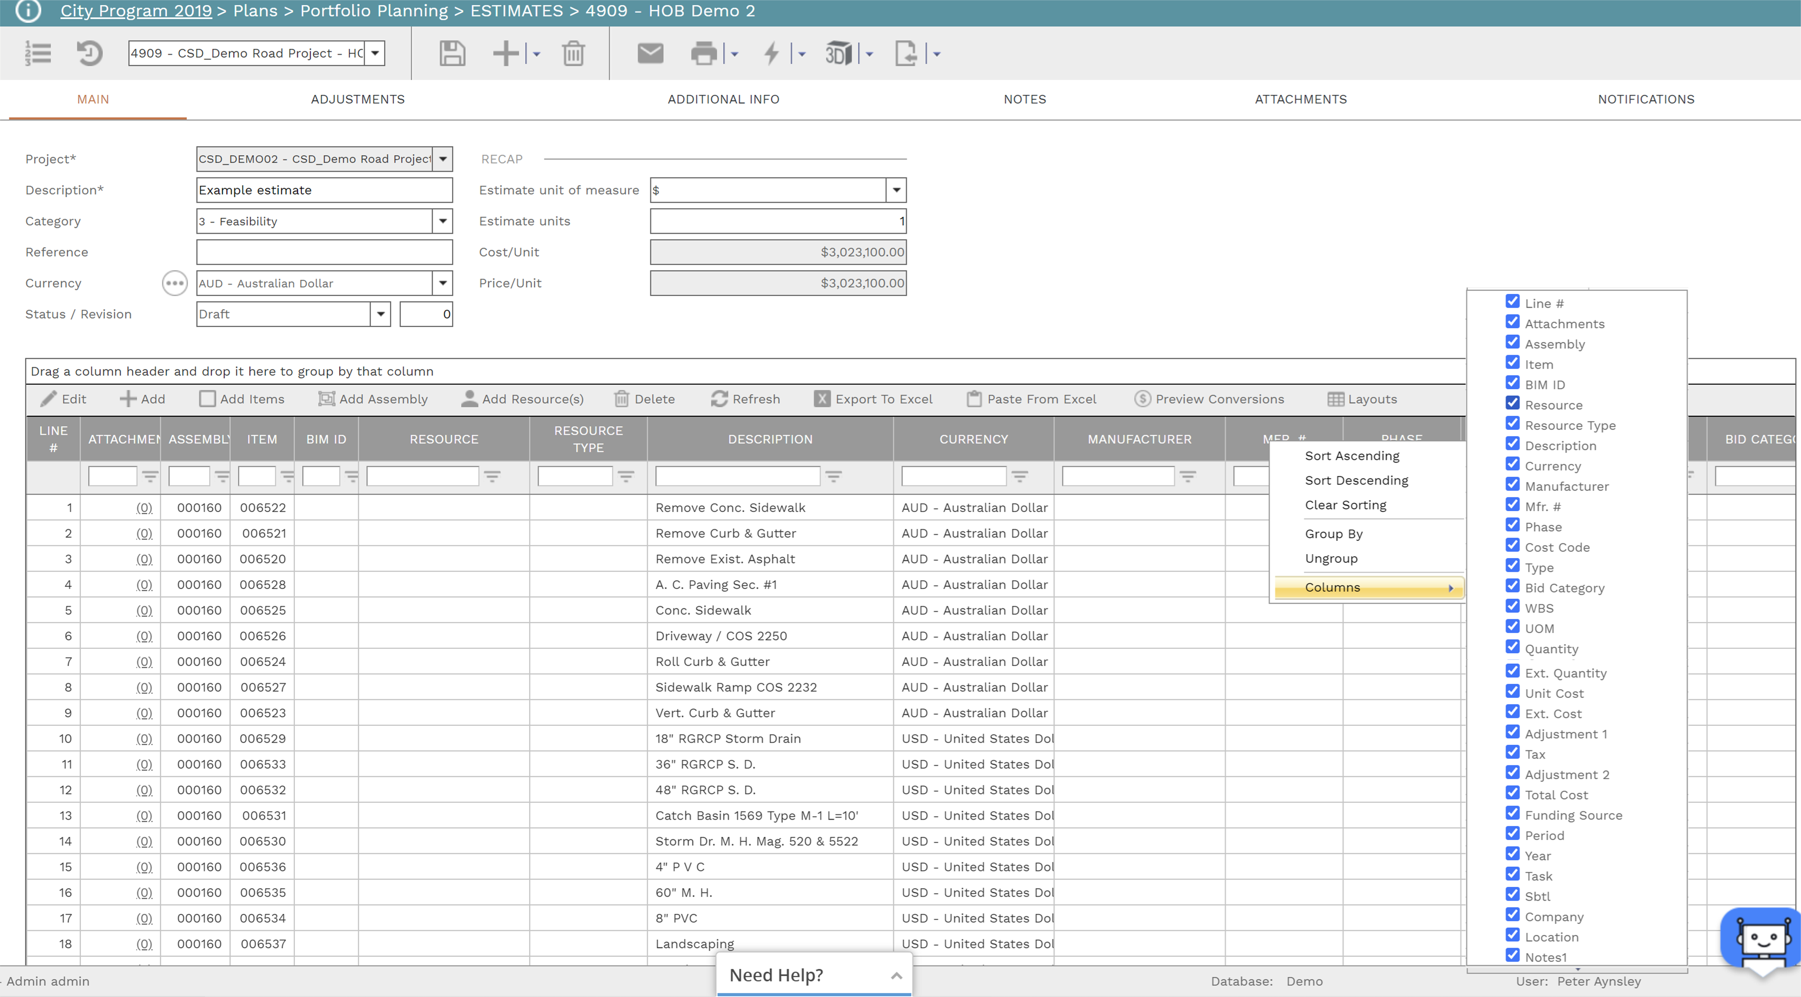
Task: Expand the print options dropdown arrow
Action: point(734,54)
